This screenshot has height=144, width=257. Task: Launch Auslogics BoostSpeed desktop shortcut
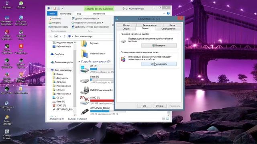point(21,20)
